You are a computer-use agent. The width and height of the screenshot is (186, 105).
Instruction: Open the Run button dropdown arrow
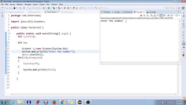click(x=51, y=8)
